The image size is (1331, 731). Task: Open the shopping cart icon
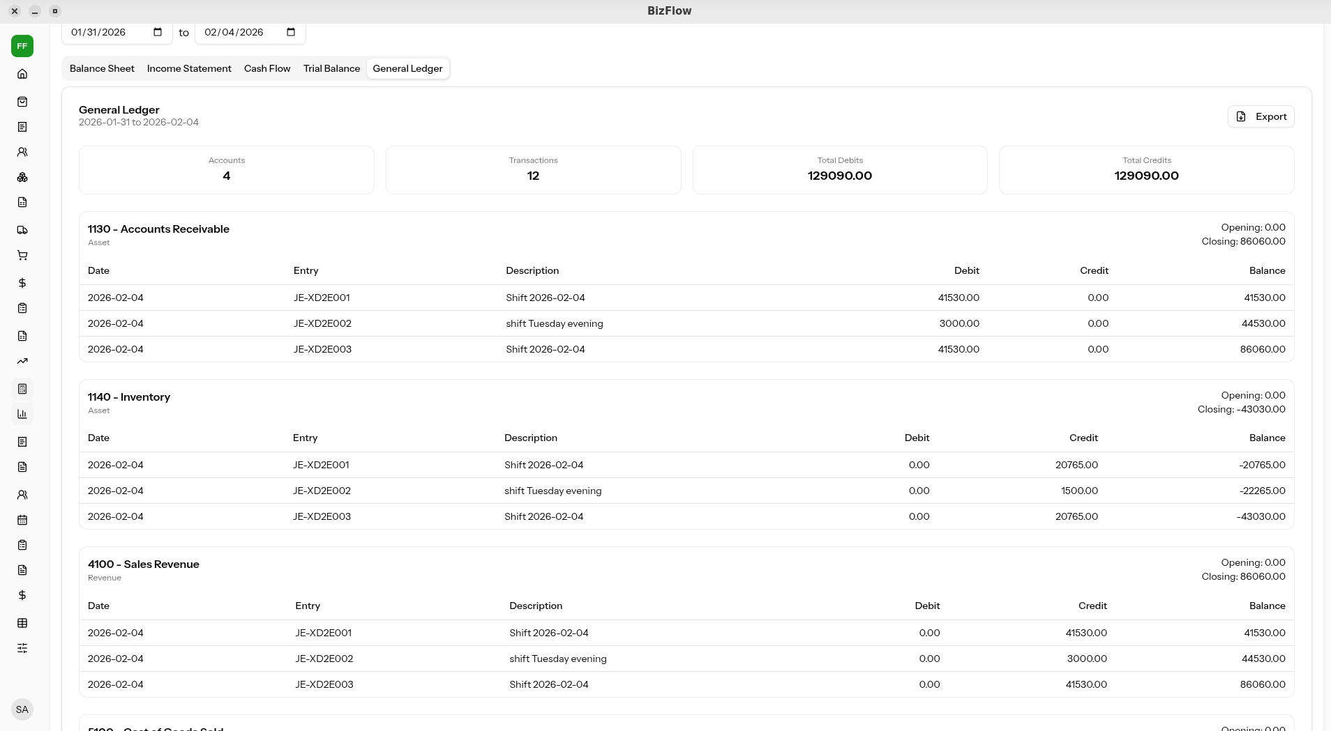click(x=22, y=255)
